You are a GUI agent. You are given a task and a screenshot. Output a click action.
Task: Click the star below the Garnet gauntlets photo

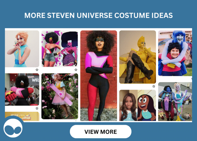pyautogui.click(x=37, y=108)
